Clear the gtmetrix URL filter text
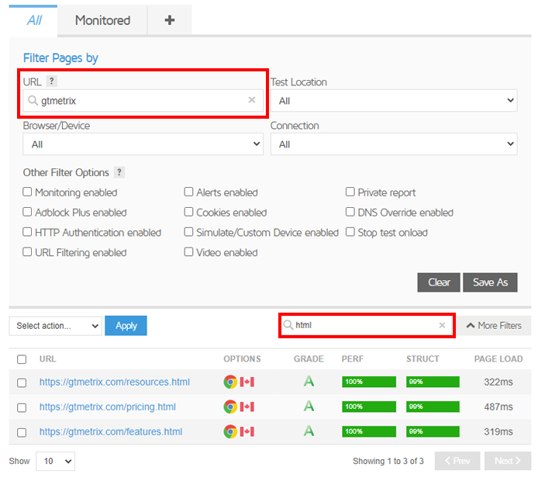 pyautogui.click(x=252, y=100)
